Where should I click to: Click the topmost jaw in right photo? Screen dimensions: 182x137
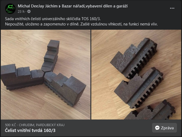(x=133, y=58)
